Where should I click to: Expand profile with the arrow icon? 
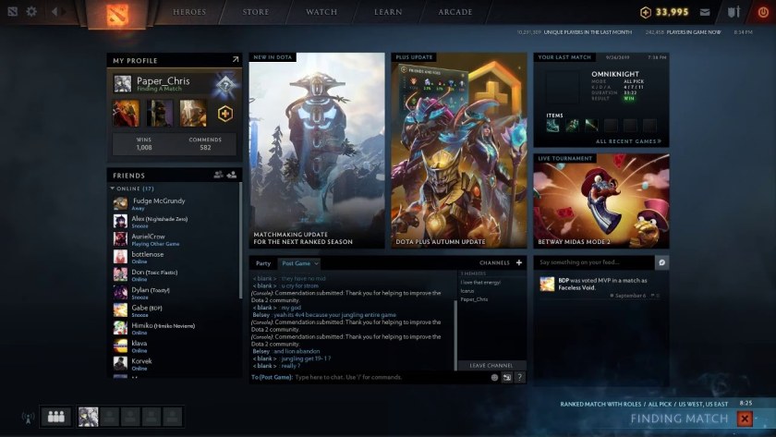[x=235, y=59]
